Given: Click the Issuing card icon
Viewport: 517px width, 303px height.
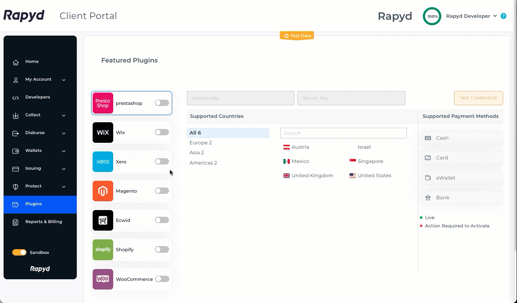Looking at the screenshot, I should [16, 169].
